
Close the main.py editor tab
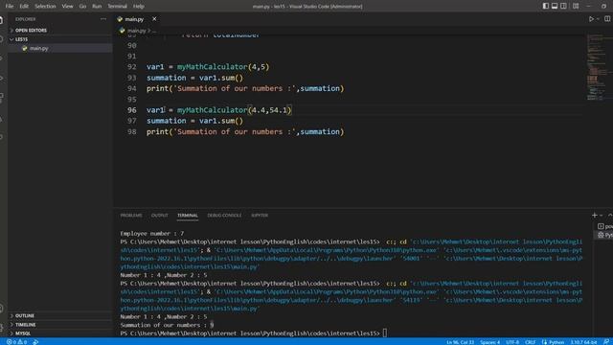pos(154,19)
